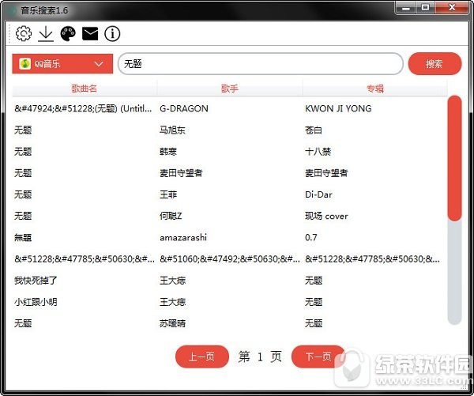This screenshot has width=474, height=396.
Task: Select the singer cell starting &#51060;&#47492;
Action: coord(230,259)
